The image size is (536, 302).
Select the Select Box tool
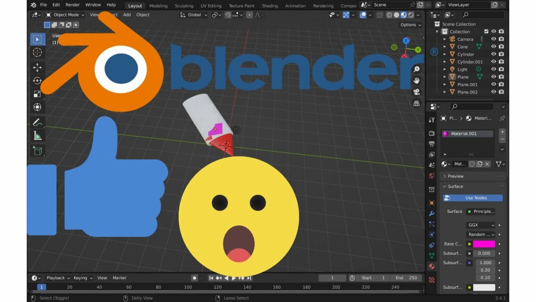[37, 39]
